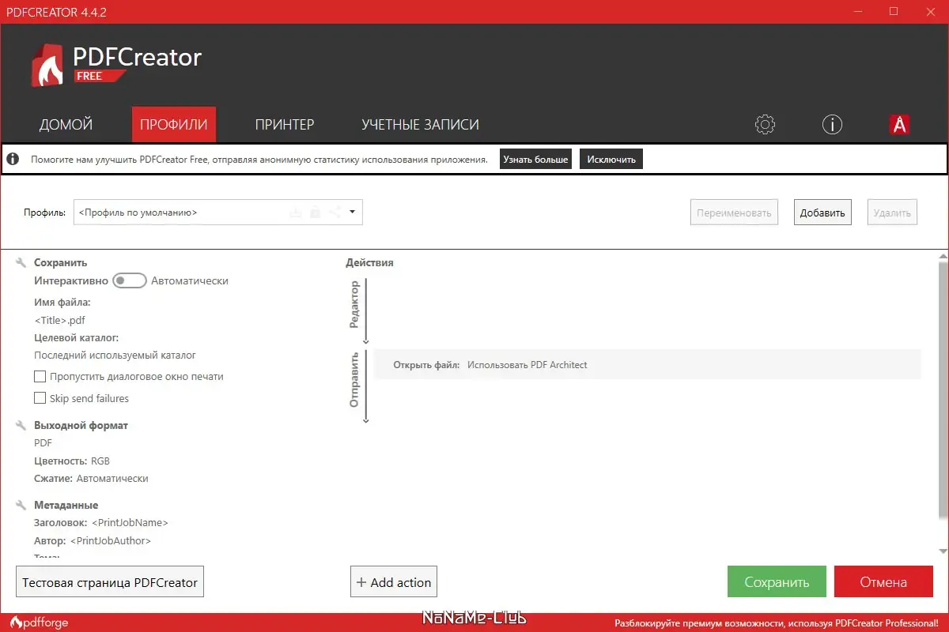Click wrench icon next to Сохранить section
The width and height of the screenshot is (949, 632).
click(x=21, y=262)
